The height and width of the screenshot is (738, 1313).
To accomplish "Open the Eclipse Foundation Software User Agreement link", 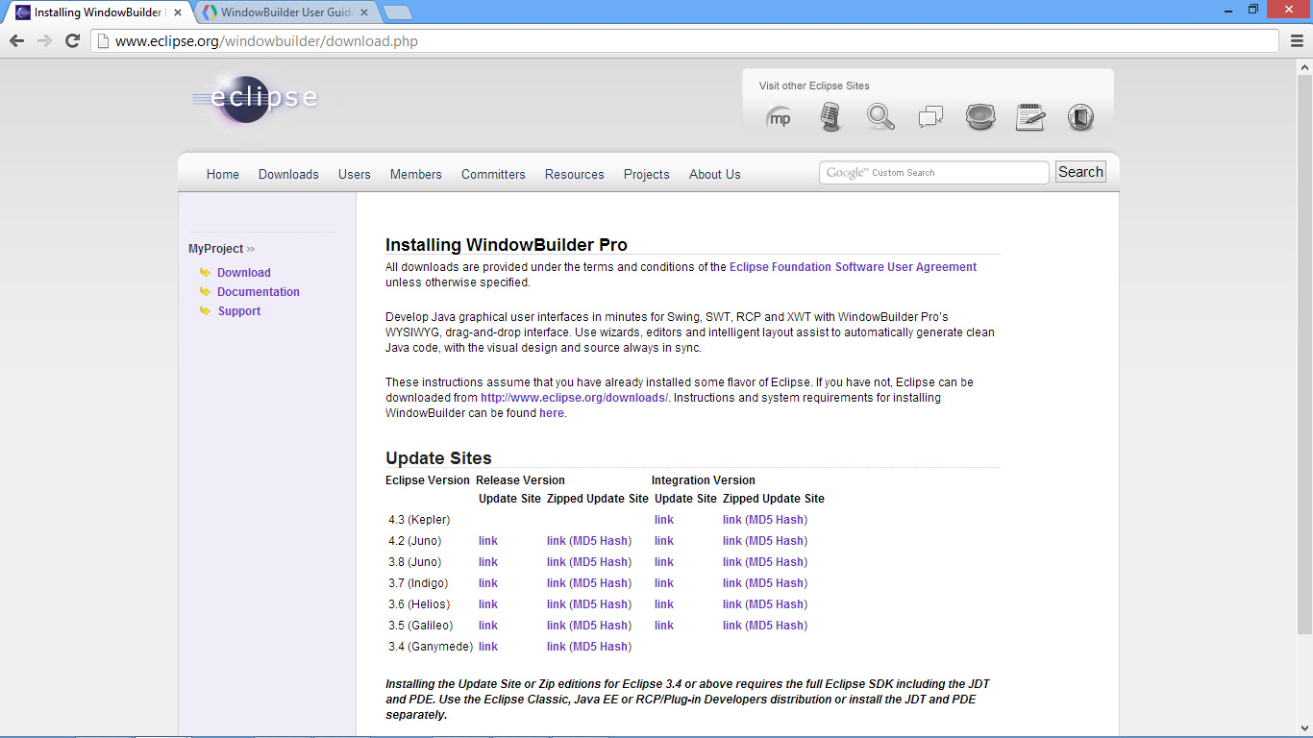I will click(853, 267).
